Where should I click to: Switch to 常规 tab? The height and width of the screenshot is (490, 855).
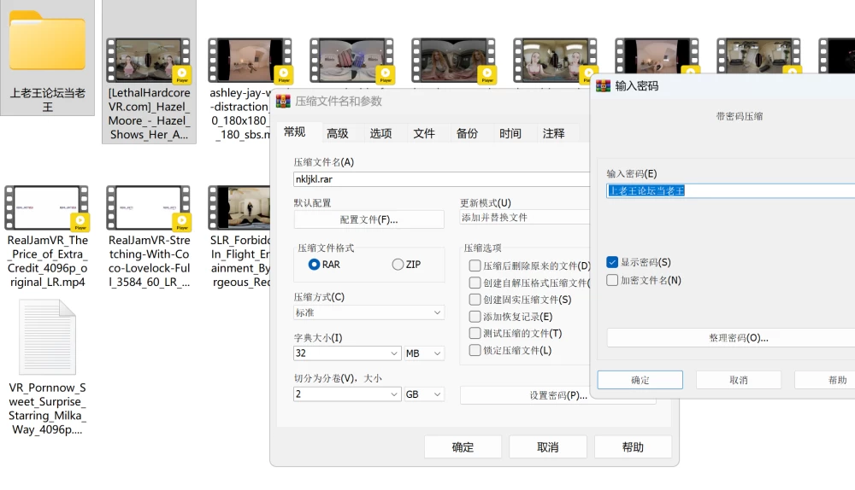click(x=294, y=132)
